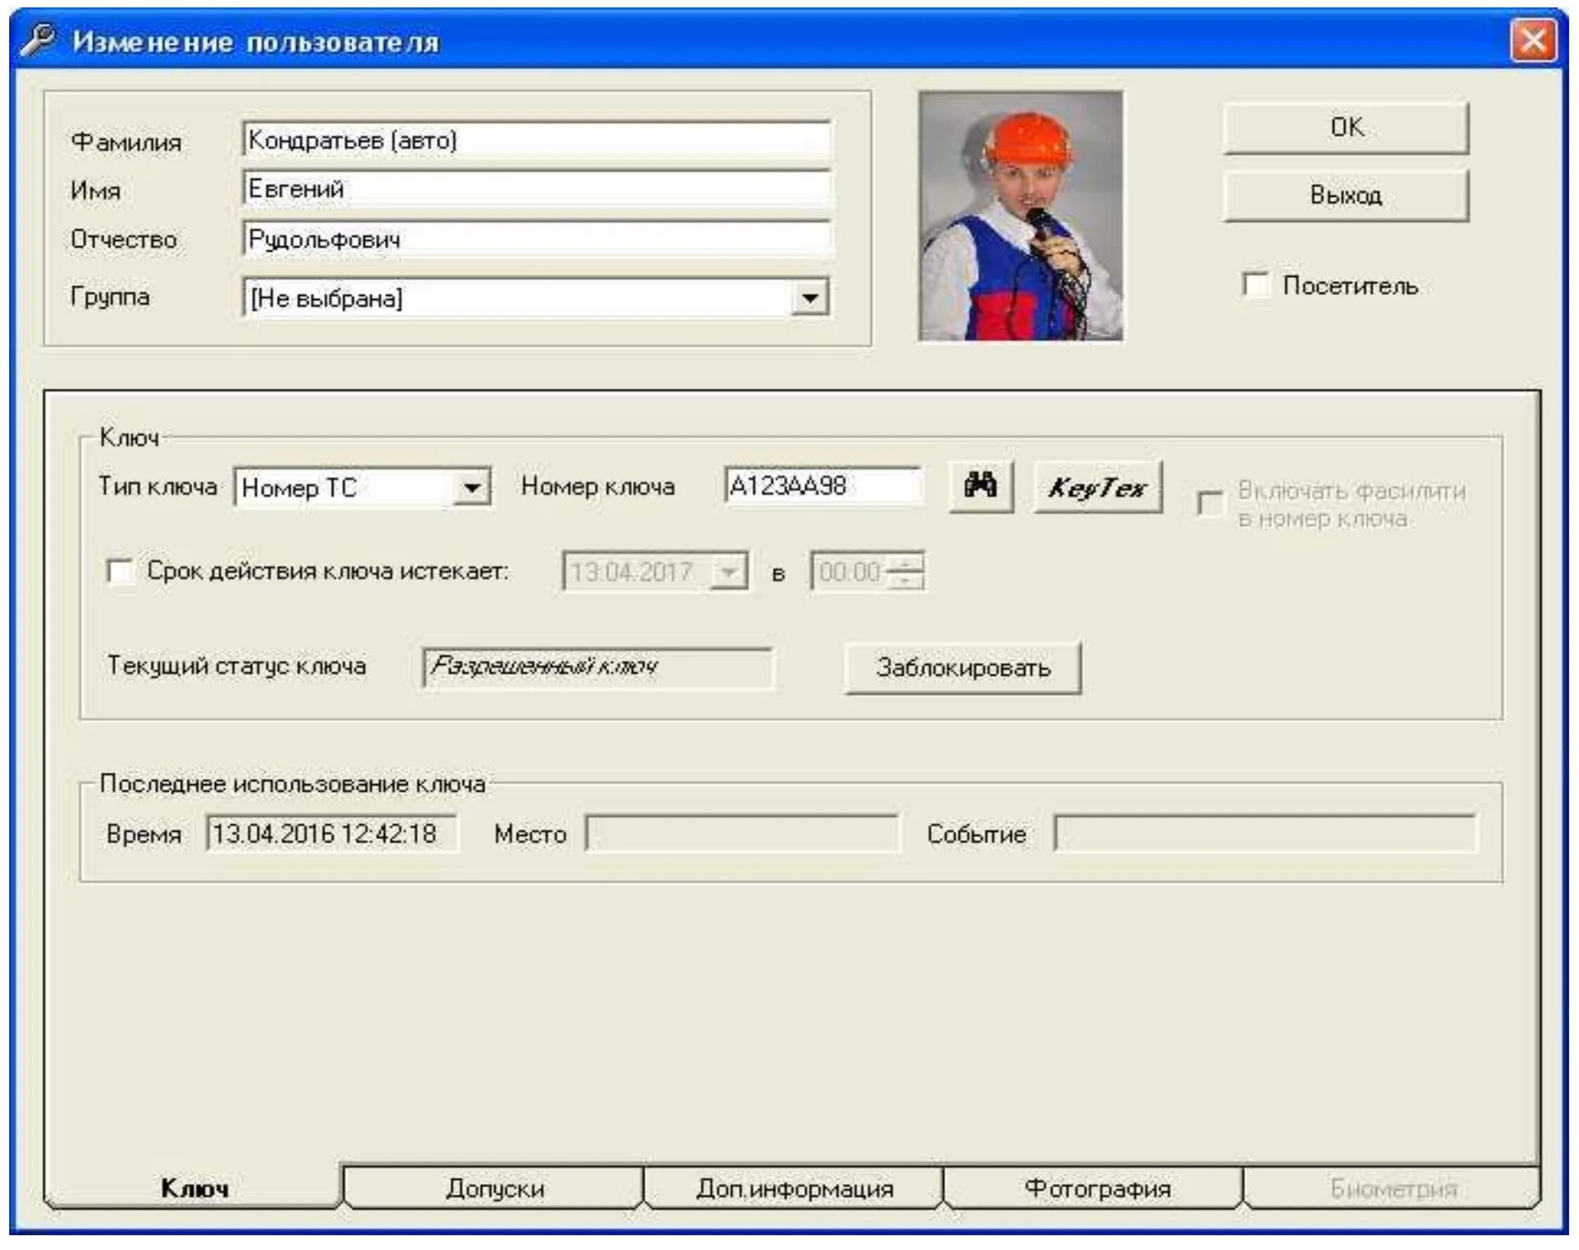This screenshot has height=1250, width=1579.
Task: Click the Заблокировать key button
Action: click(962, 667)
